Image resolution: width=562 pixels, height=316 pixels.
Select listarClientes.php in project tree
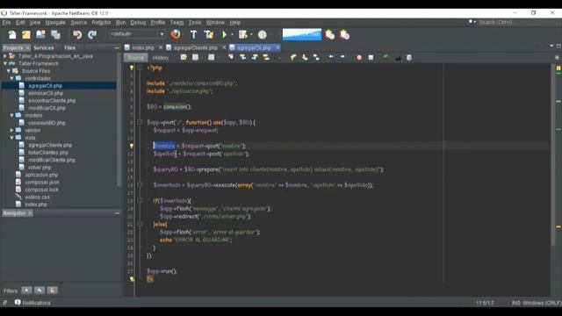pyautogui.click(x=48, y=153)
